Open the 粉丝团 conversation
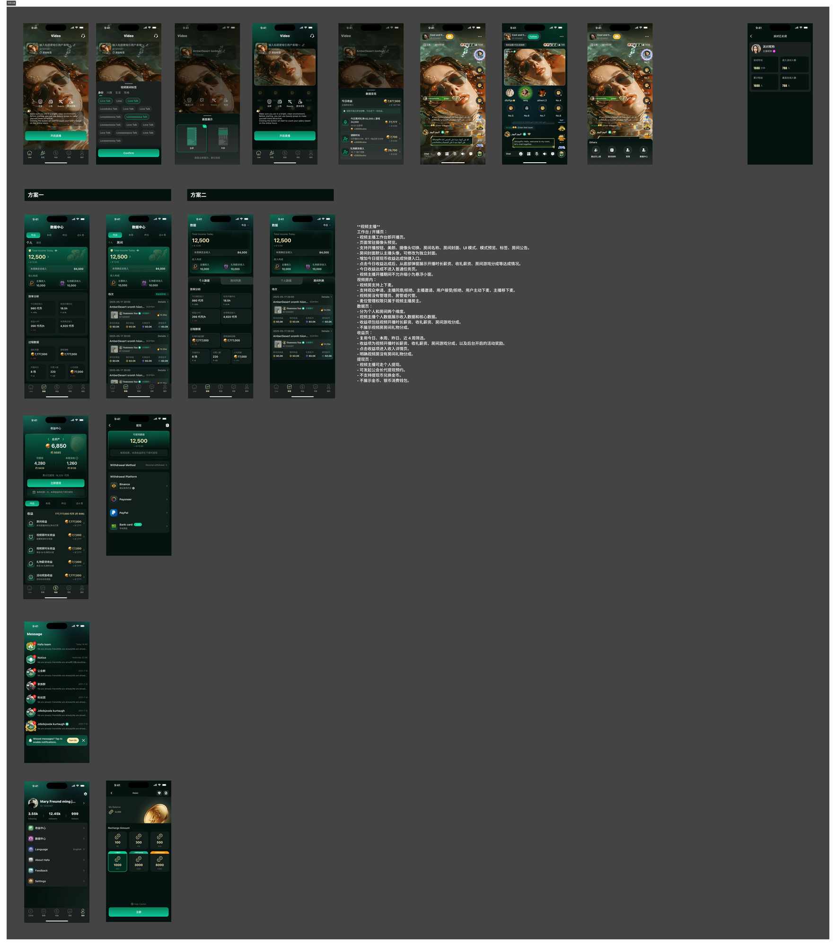Screen dimensions: 836x946 tap(57, 699)
